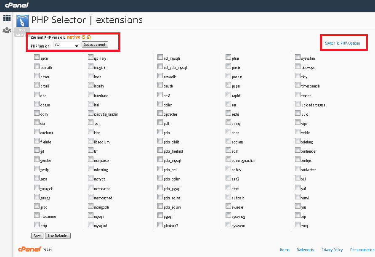This screenshot has height=257, width=375.
Task: Check the opcache extension box
Action: click(x=160, y=114)
